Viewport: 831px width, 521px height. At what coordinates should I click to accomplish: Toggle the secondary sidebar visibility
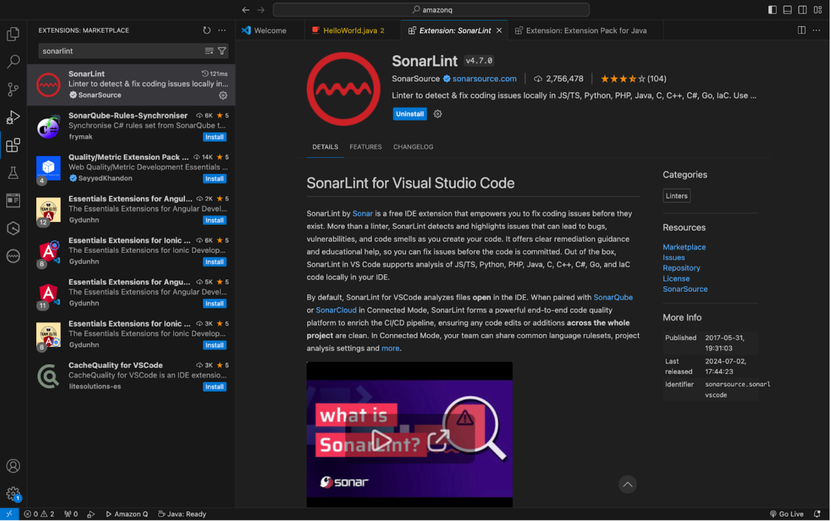802,9
